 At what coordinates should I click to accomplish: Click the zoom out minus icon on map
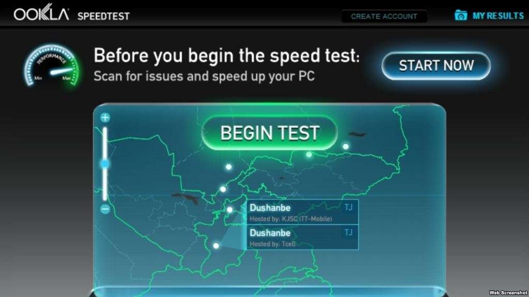105,209
